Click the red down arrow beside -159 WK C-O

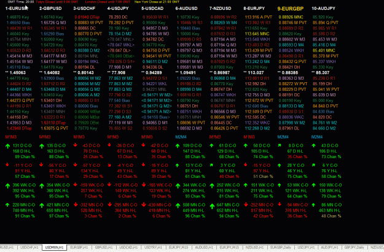pos(75,185)
